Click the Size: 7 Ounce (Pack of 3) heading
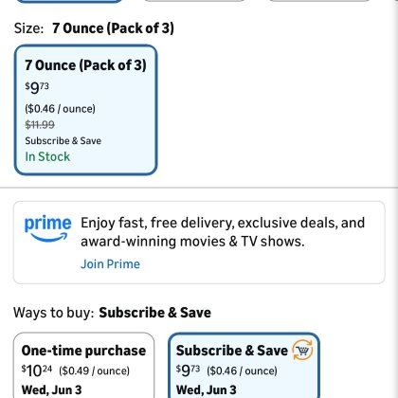Screen dimensions: 398x398 (x=94, y=28)
